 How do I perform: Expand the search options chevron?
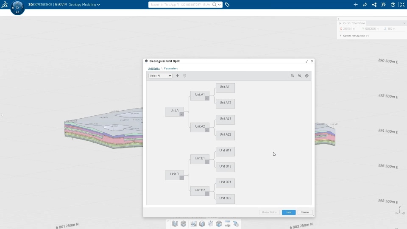(x=219, y=5)
